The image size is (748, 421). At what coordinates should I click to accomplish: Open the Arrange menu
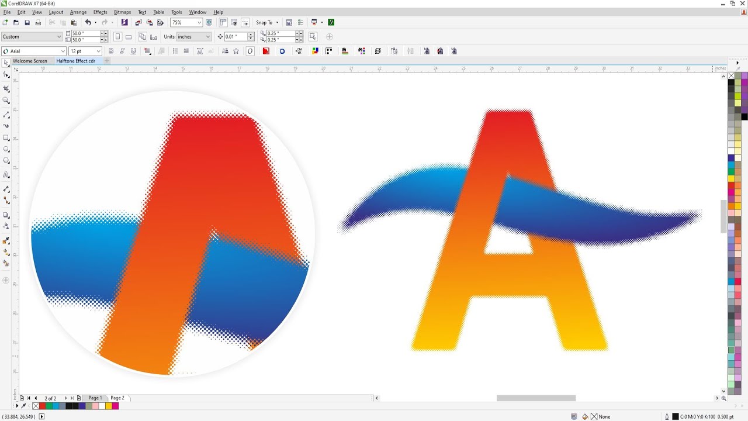click(x=78, y=12)
